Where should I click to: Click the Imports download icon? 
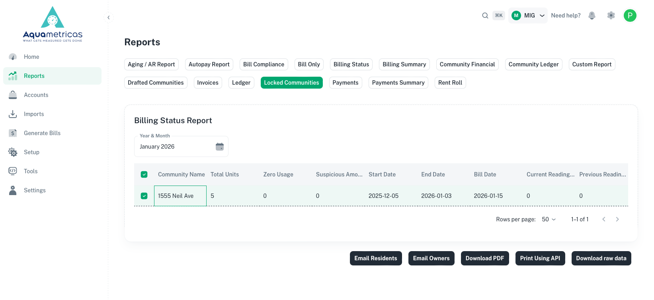13,114
